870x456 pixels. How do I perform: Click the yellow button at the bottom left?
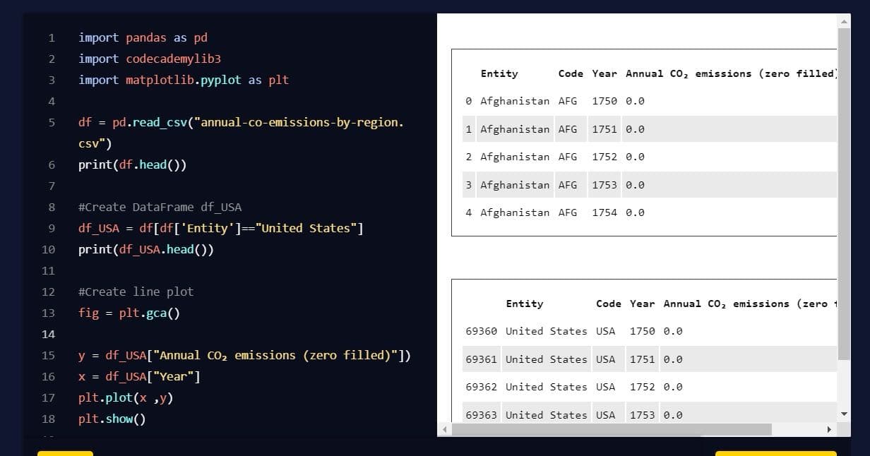pyautogui.click(x=65, y=455)
